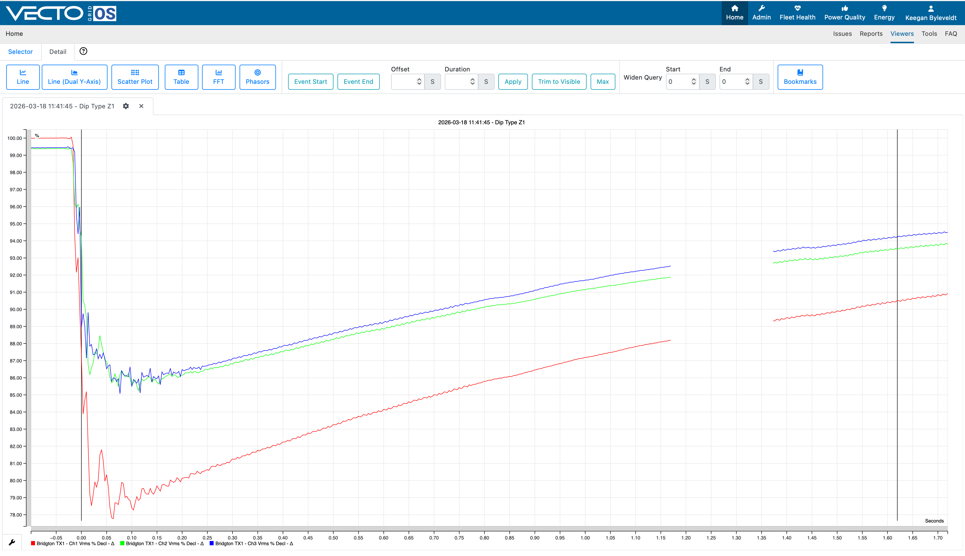Open Power Quality section
The height and width of the screenshot is (556, 965).
click(x=845, y=13)
